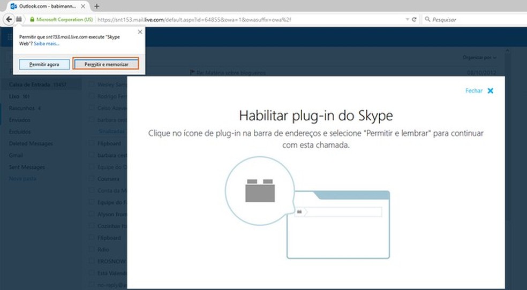This screenshot has width=527, height=290.
Task: Tick the checkbox for the no-reply email
Action: click(x=92, y=285)
